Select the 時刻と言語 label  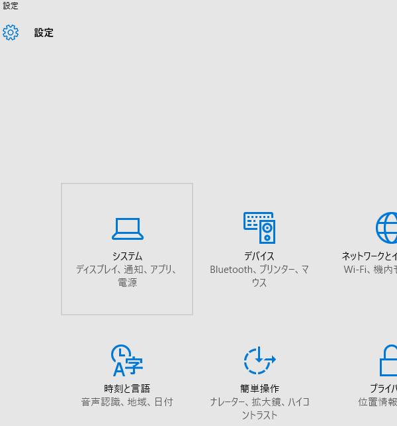[127, 389]
